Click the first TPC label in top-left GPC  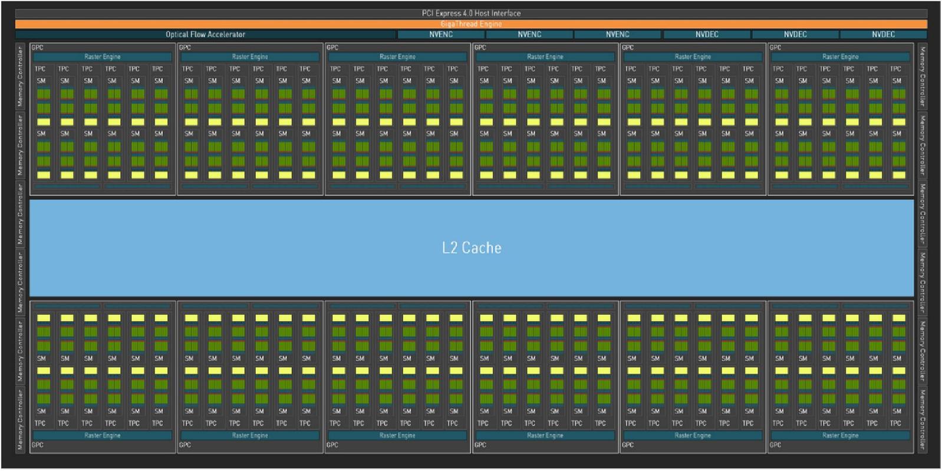click(40, 69)
